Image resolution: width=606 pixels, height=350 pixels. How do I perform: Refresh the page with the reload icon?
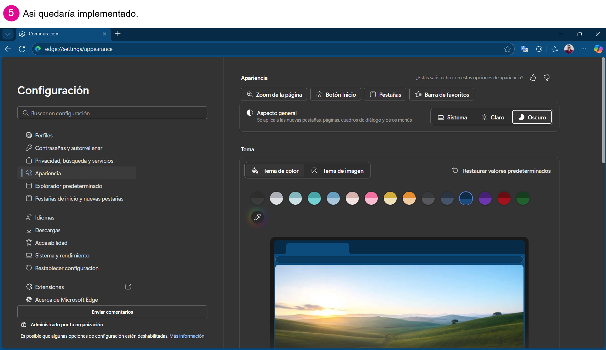pyautogui.click(x=22, y=49)
